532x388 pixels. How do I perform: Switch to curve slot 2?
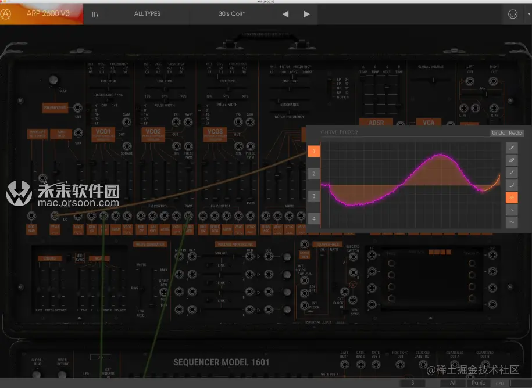coord(314,174)
